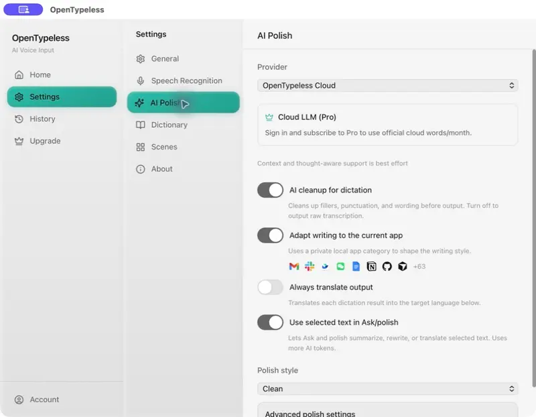Click the History clock icon
The width and height of the screenshot is (536, 417).
19,119
